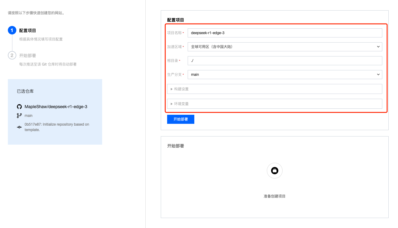Select the 配置项目 step label in sidebar

[x=28, y=31]
